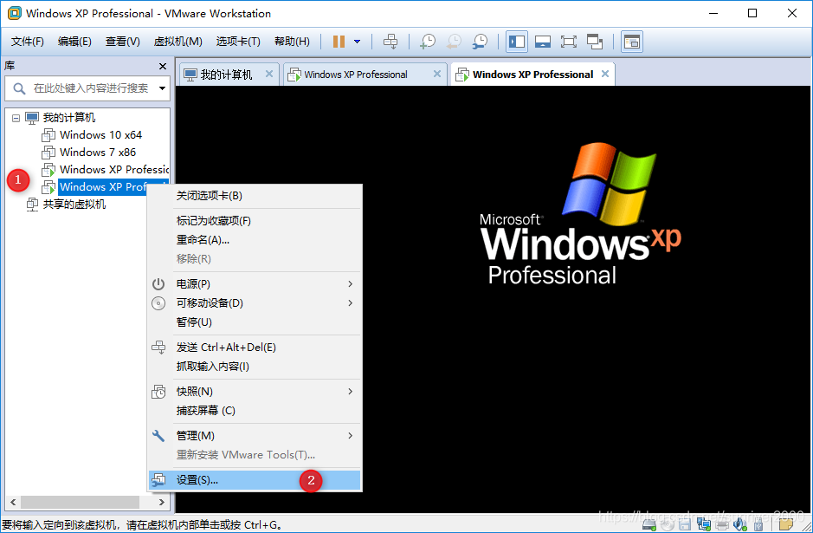813x533 pixels.
Task: Switch to the inactive Windows XP Professional tab
Action: click(356, 75)
